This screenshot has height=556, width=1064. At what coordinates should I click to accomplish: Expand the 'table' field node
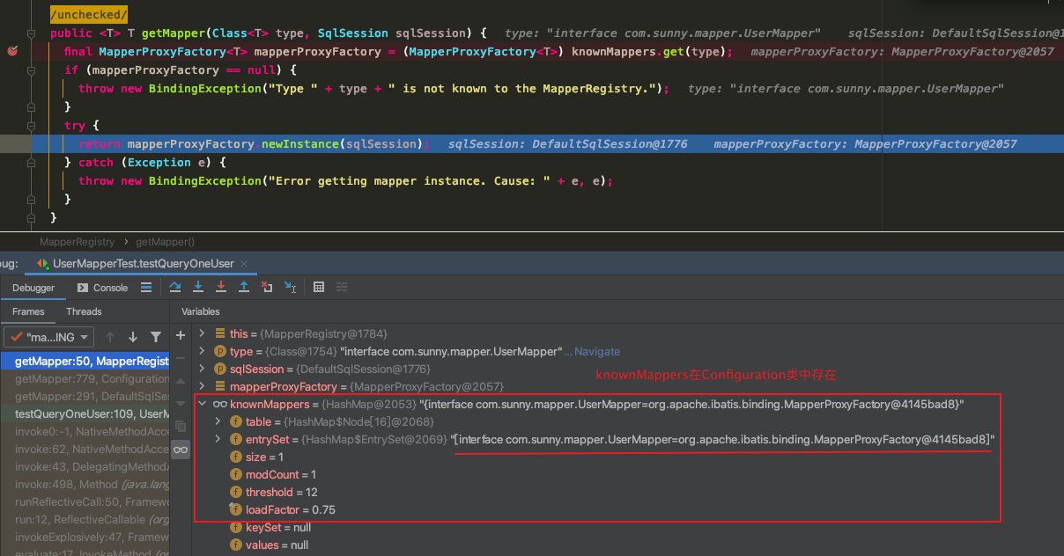point(218,421)
